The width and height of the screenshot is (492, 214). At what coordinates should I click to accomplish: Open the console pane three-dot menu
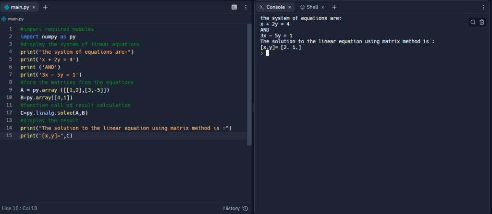(483, 7)
